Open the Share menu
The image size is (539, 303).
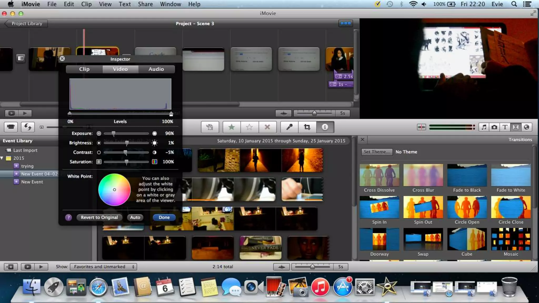coord(146,4)
